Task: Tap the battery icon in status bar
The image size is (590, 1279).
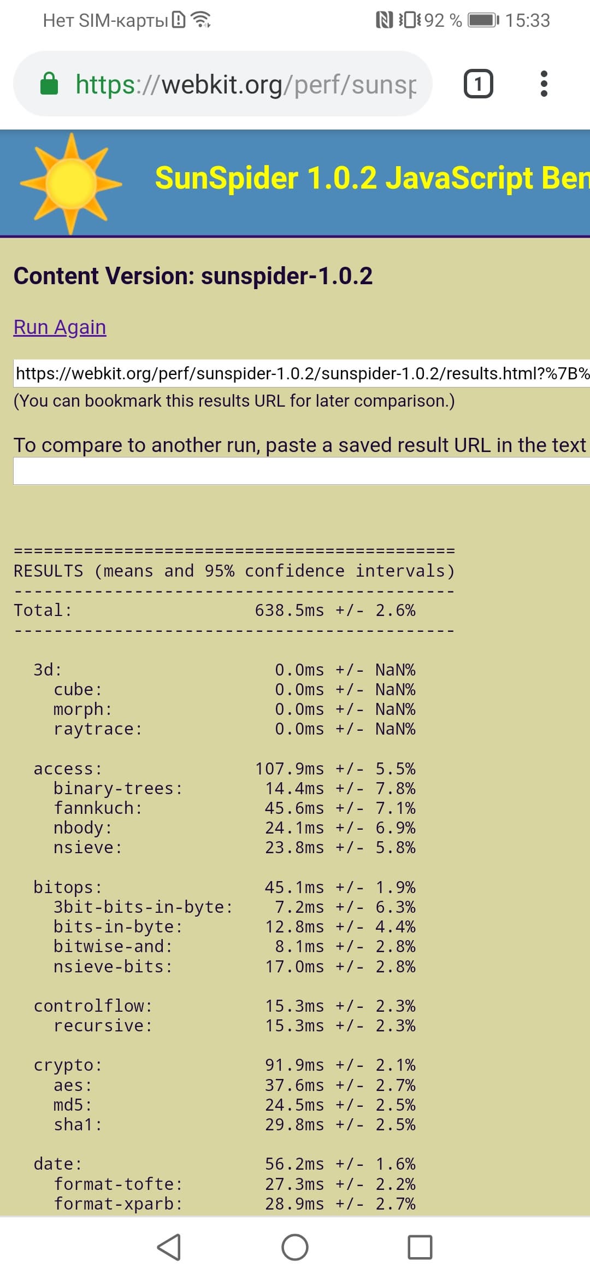Action: [x=483, y=20]
